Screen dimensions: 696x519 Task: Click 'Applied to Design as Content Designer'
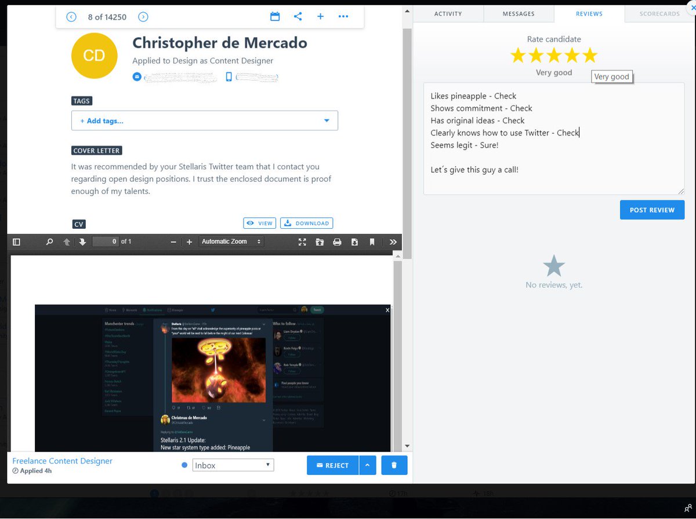(x=202, y=61)
